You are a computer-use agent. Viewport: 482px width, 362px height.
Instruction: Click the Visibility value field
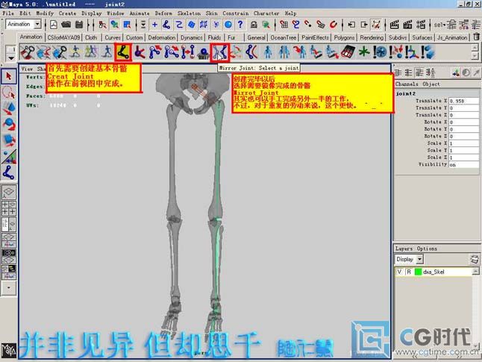[463, 165]
